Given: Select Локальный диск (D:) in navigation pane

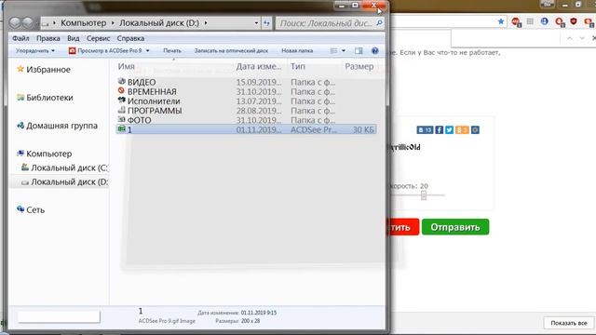Looking at the screenshot, I should pyautogui.click(x=69, y=182).
